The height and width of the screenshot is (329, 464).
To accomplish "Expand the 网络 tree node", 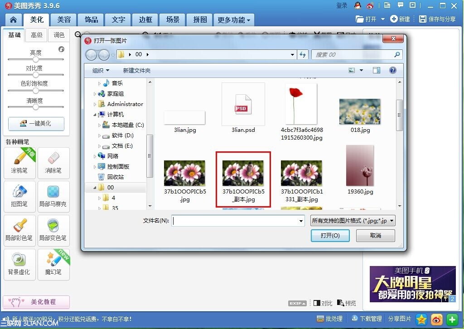I will (x=95, y=156).
